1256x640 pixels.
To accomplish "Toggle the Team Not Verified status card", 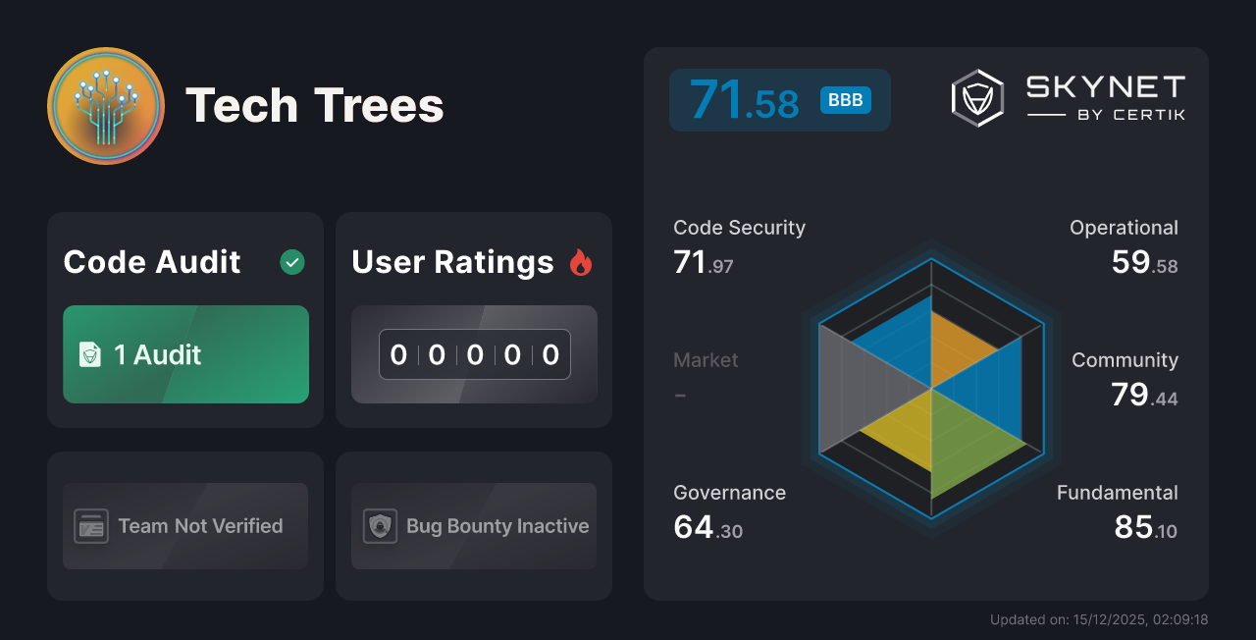I will [x=184, y=526].
